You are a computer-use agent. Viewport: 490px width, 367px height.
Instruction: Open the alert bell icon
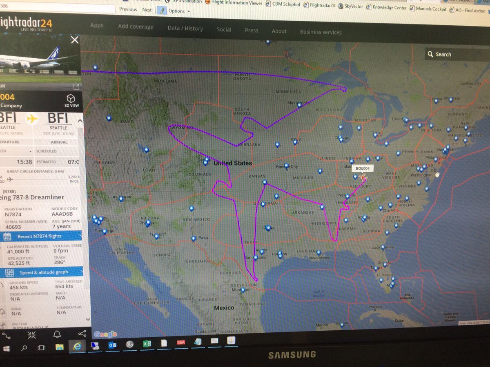57,334
